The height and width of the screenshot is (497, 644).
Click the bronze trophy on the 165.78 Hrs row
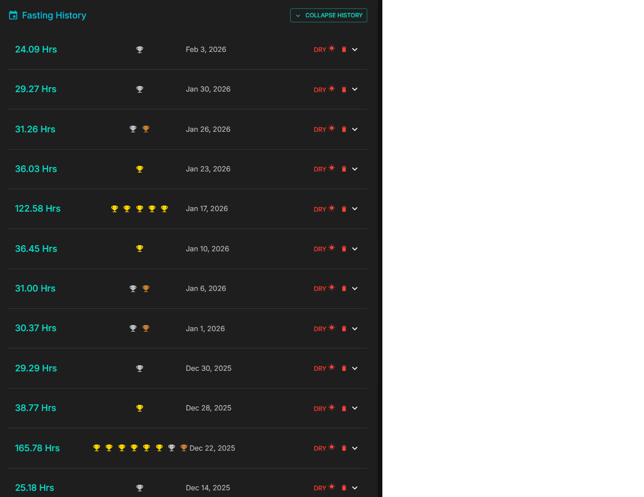(x=184, y=448)
